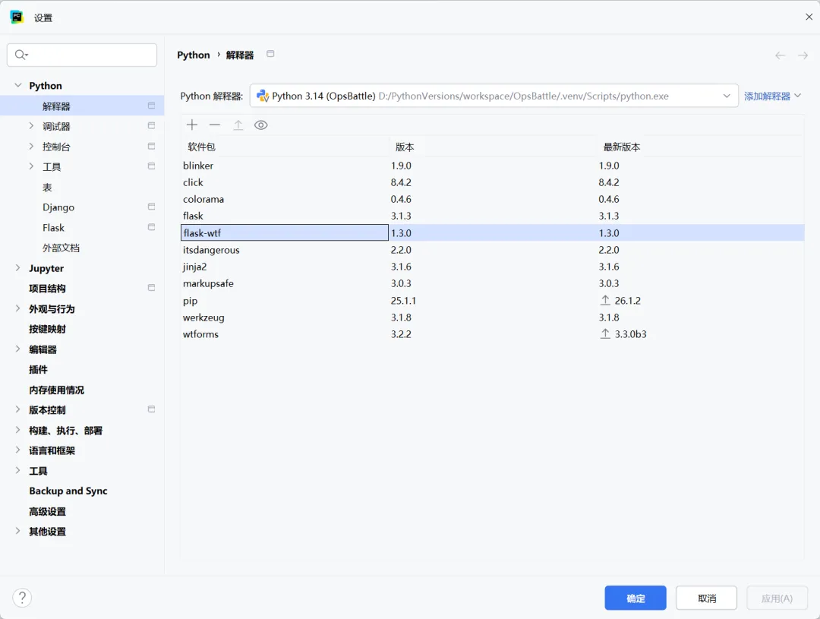820x619 pixels.
Task: Open Backup and Sync settings
Action: pyautogui.click(x=68, y=491)
